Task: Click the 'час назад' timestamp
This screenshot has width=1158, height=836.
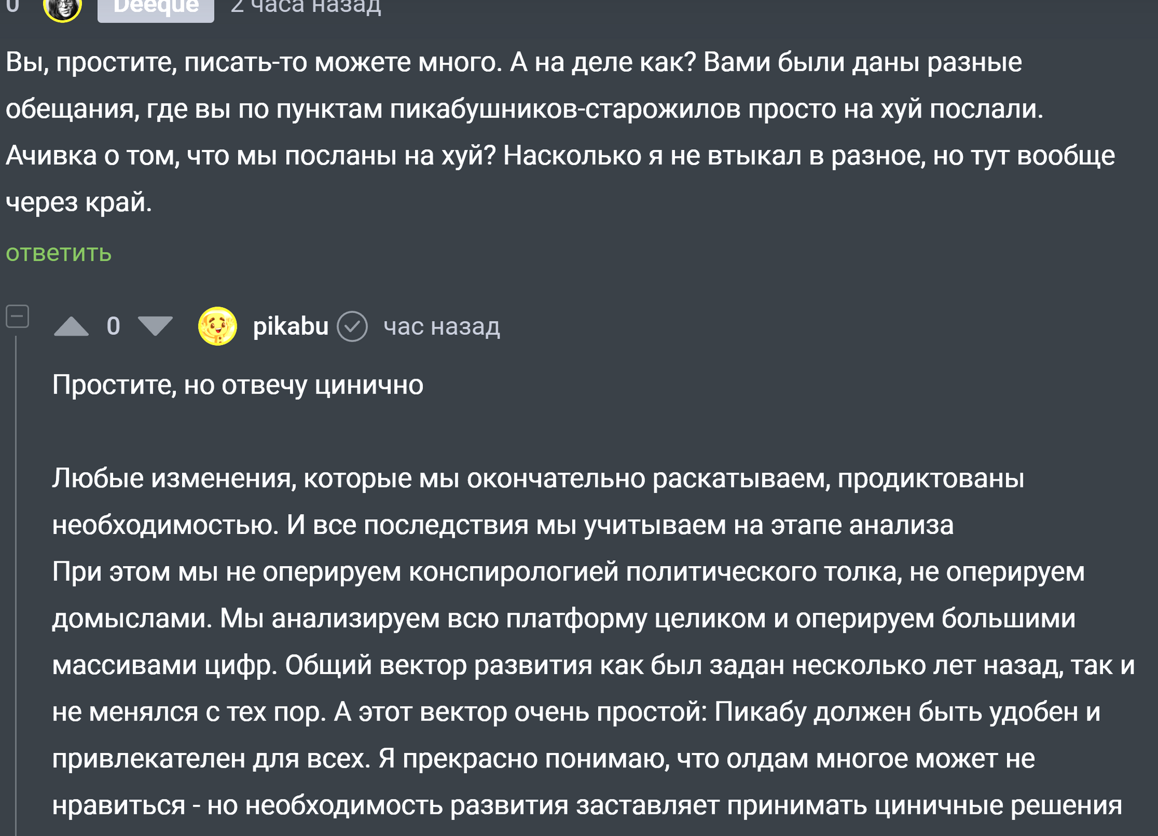Action: 442,326
